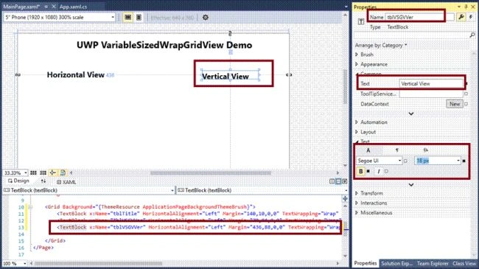Click italic property marker square

click(x=386, y=172)
